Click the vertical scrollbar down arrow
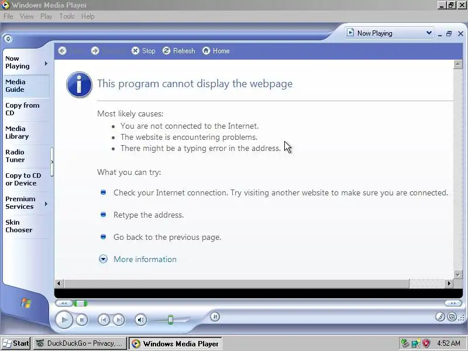This screenshot has width=468, height=351. coord(458,274)
